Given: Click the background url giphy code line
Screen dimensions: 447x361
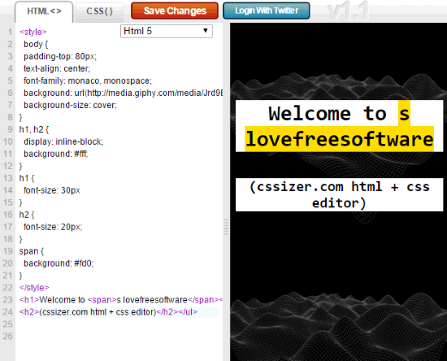Looking at the screenshot, I should click(123, 94).
